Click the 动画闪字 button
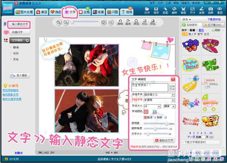 click(x=20, y=32)
